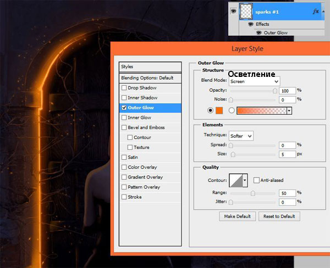Image resolution: width=330 pixels, height=268 pixels.
Task: Click the Outer Glow row in layers panel
Action: pos(282,33)
